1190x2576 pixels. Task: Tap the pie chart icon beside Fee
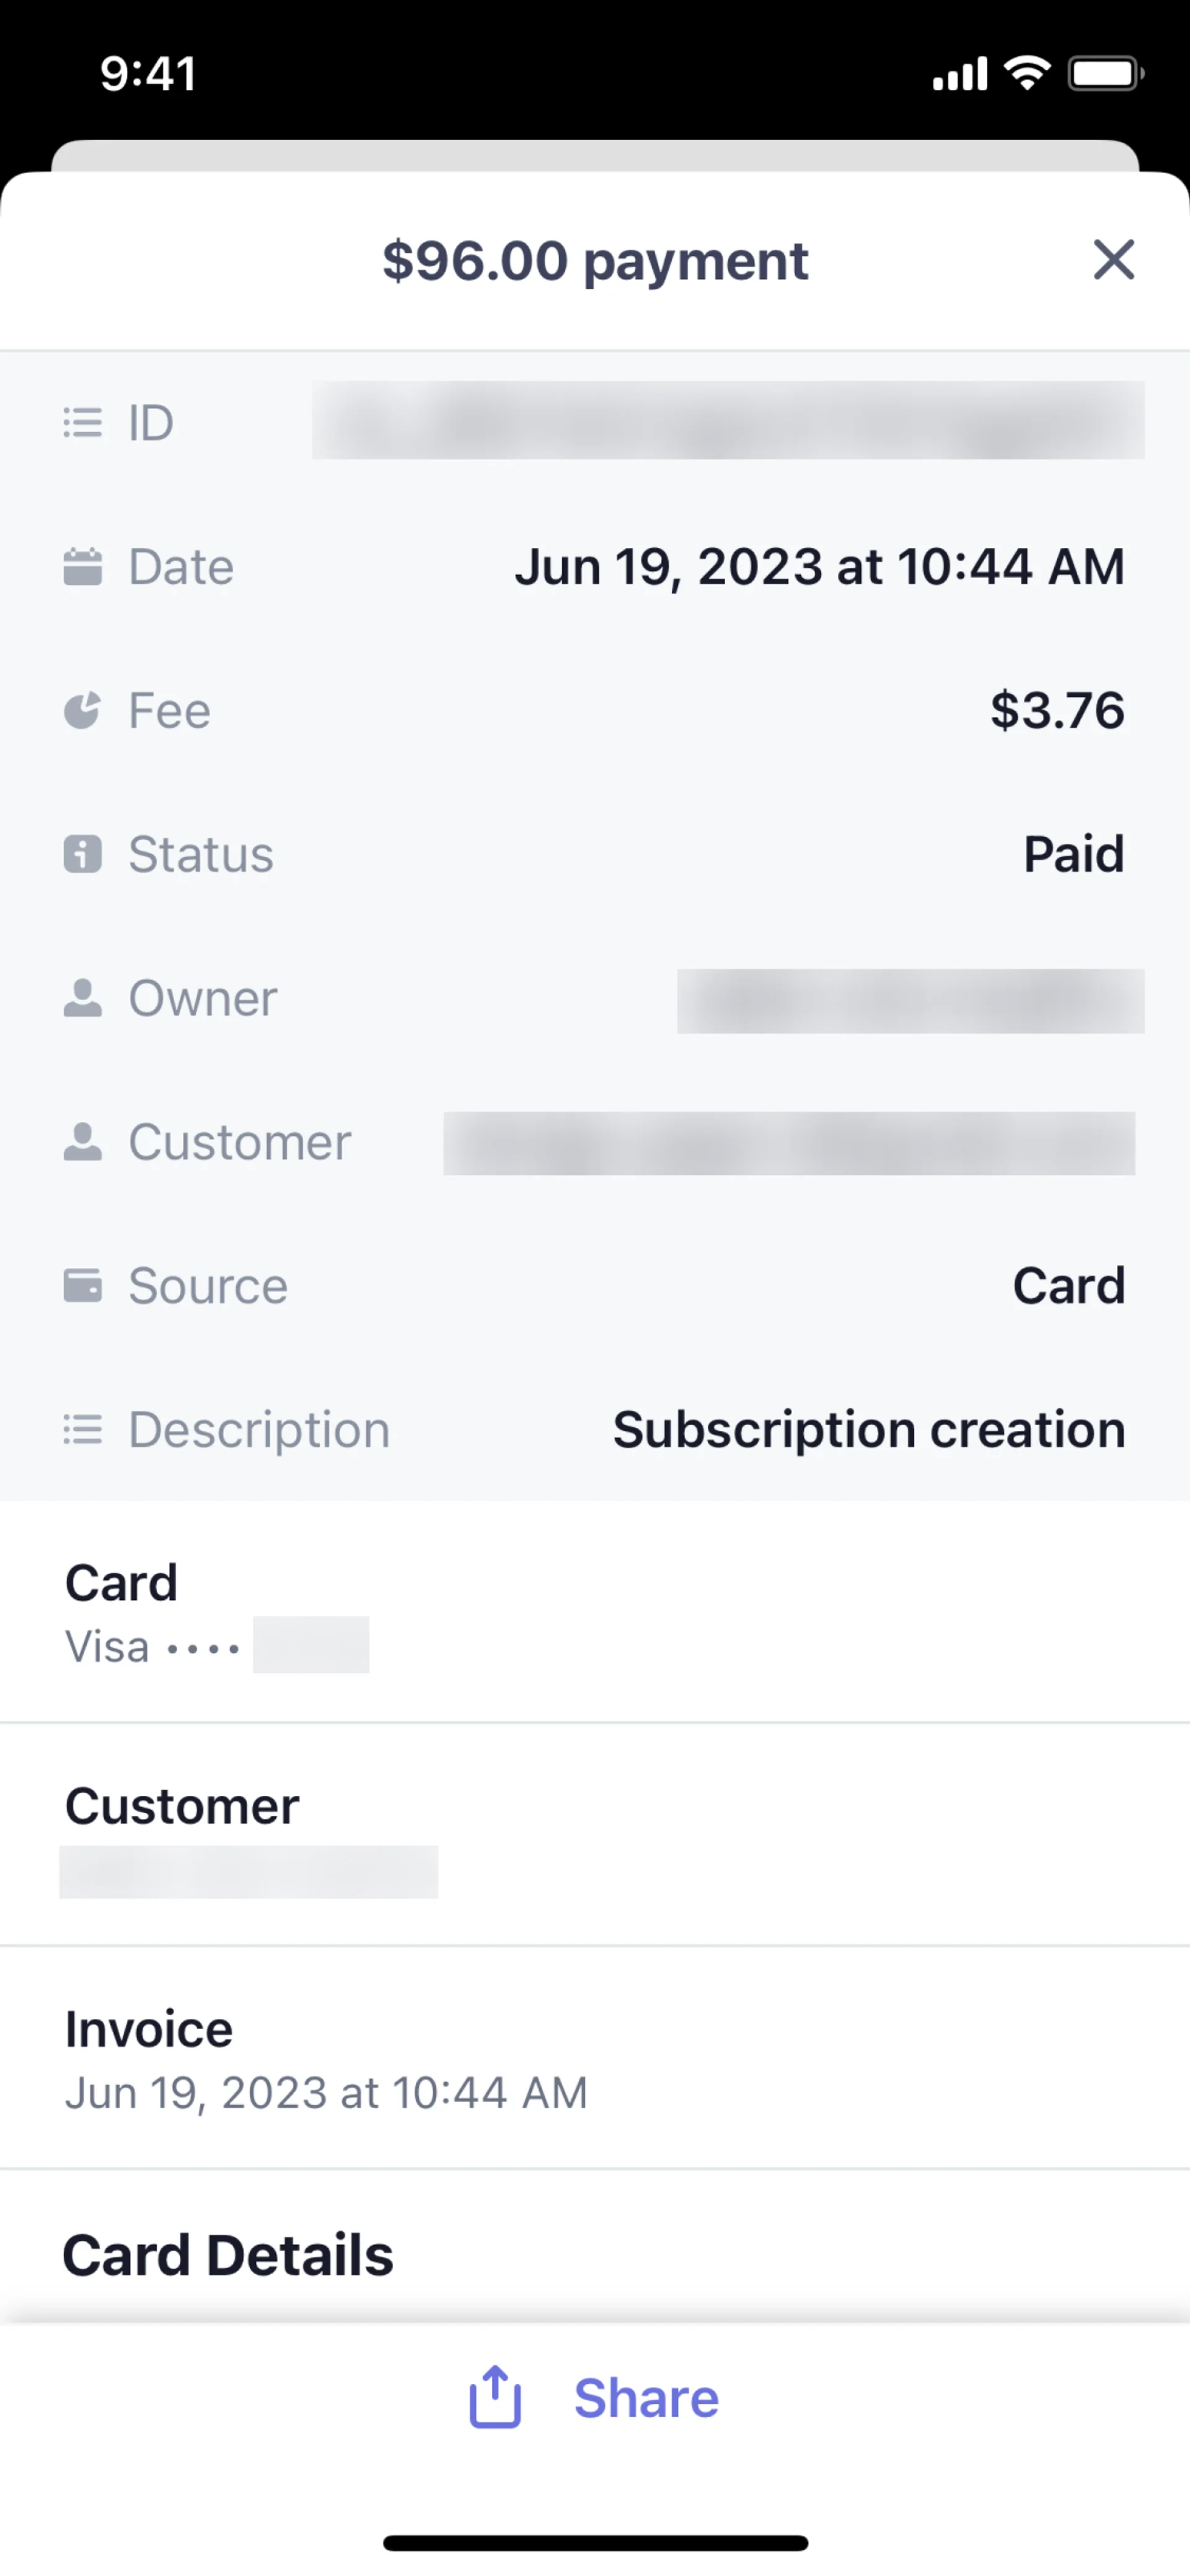click(x=82, y=710)
